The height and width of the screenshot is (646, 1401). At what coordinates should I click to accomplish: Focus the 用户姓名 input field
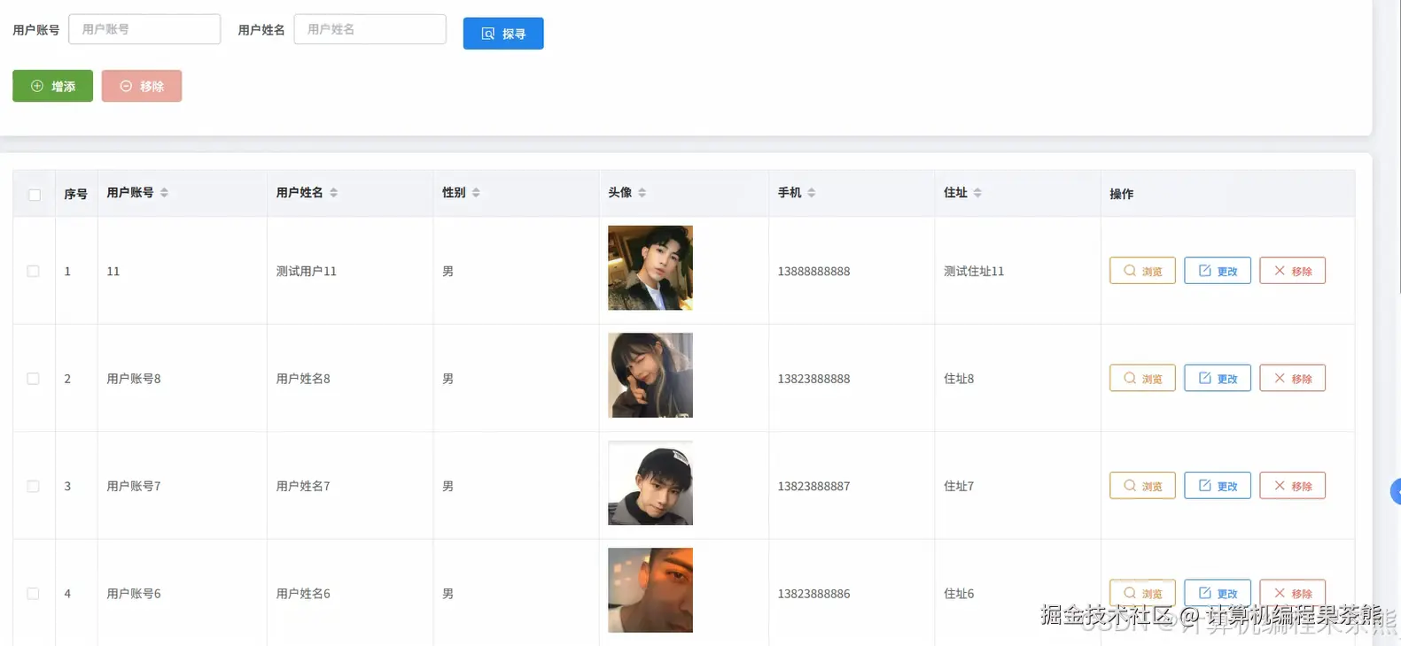coord(370,29)
